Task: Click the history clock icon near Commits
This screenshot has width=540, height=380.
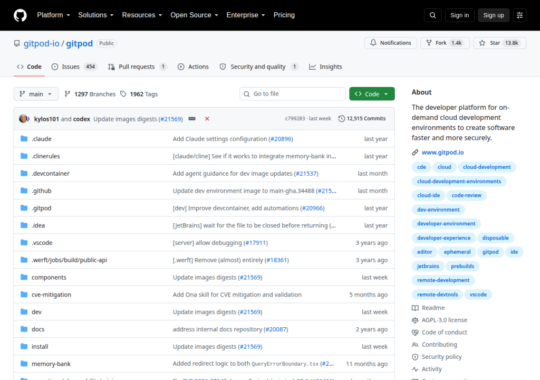Action: [341, 119]
